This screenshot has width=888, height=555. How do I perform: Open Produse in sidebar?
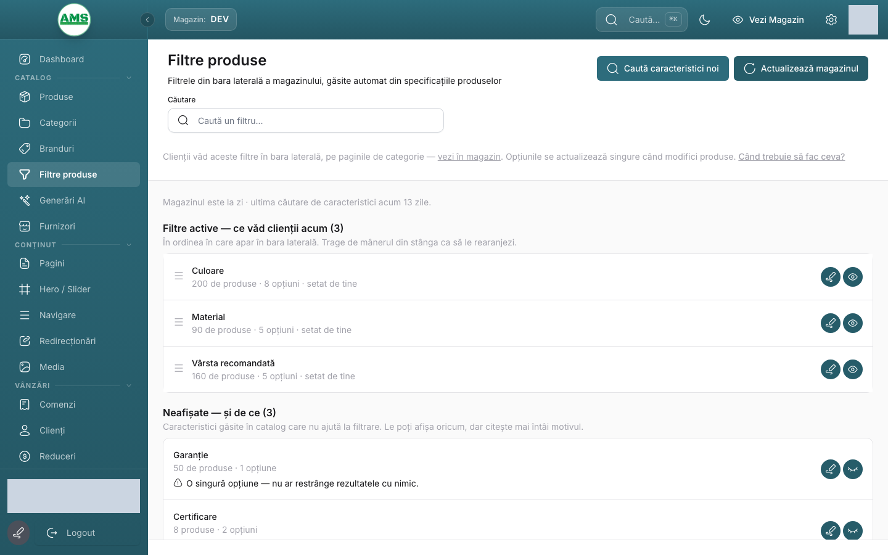click(x=74, y=97)
